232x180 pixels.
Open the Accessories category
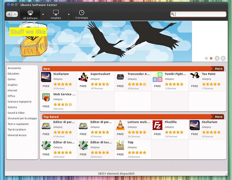point(15,68)
